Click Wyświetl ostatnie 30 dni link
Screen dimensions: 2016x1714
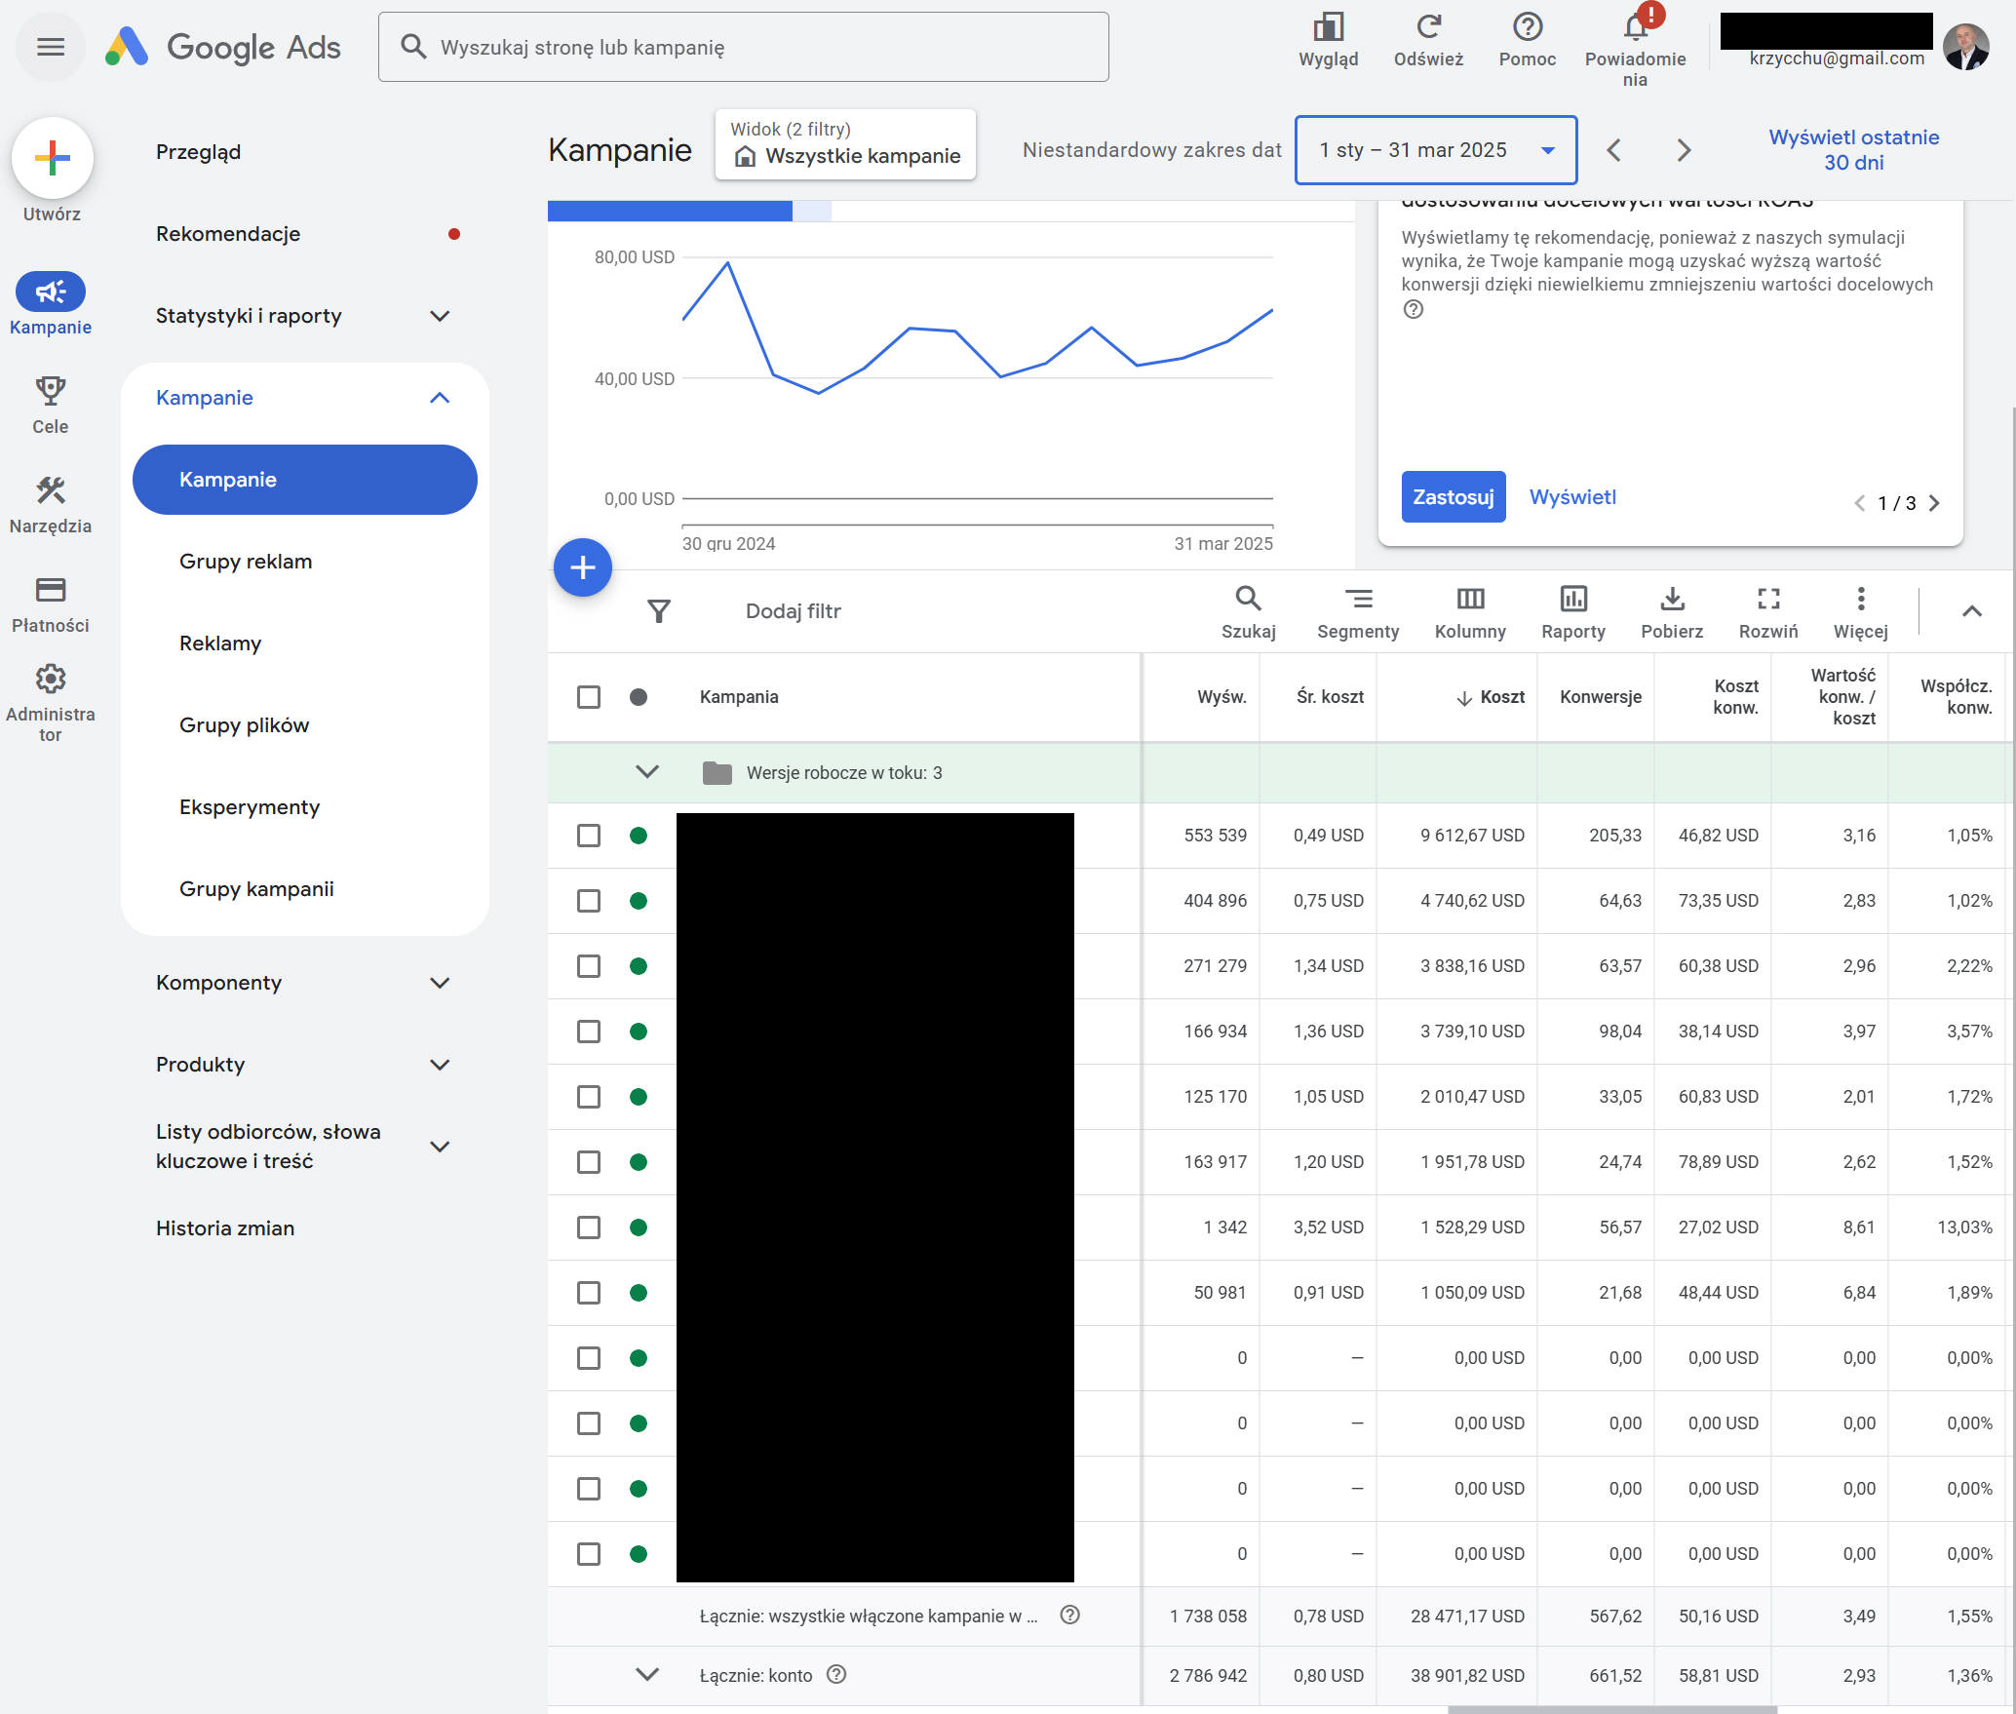[x=1853, y=150]
